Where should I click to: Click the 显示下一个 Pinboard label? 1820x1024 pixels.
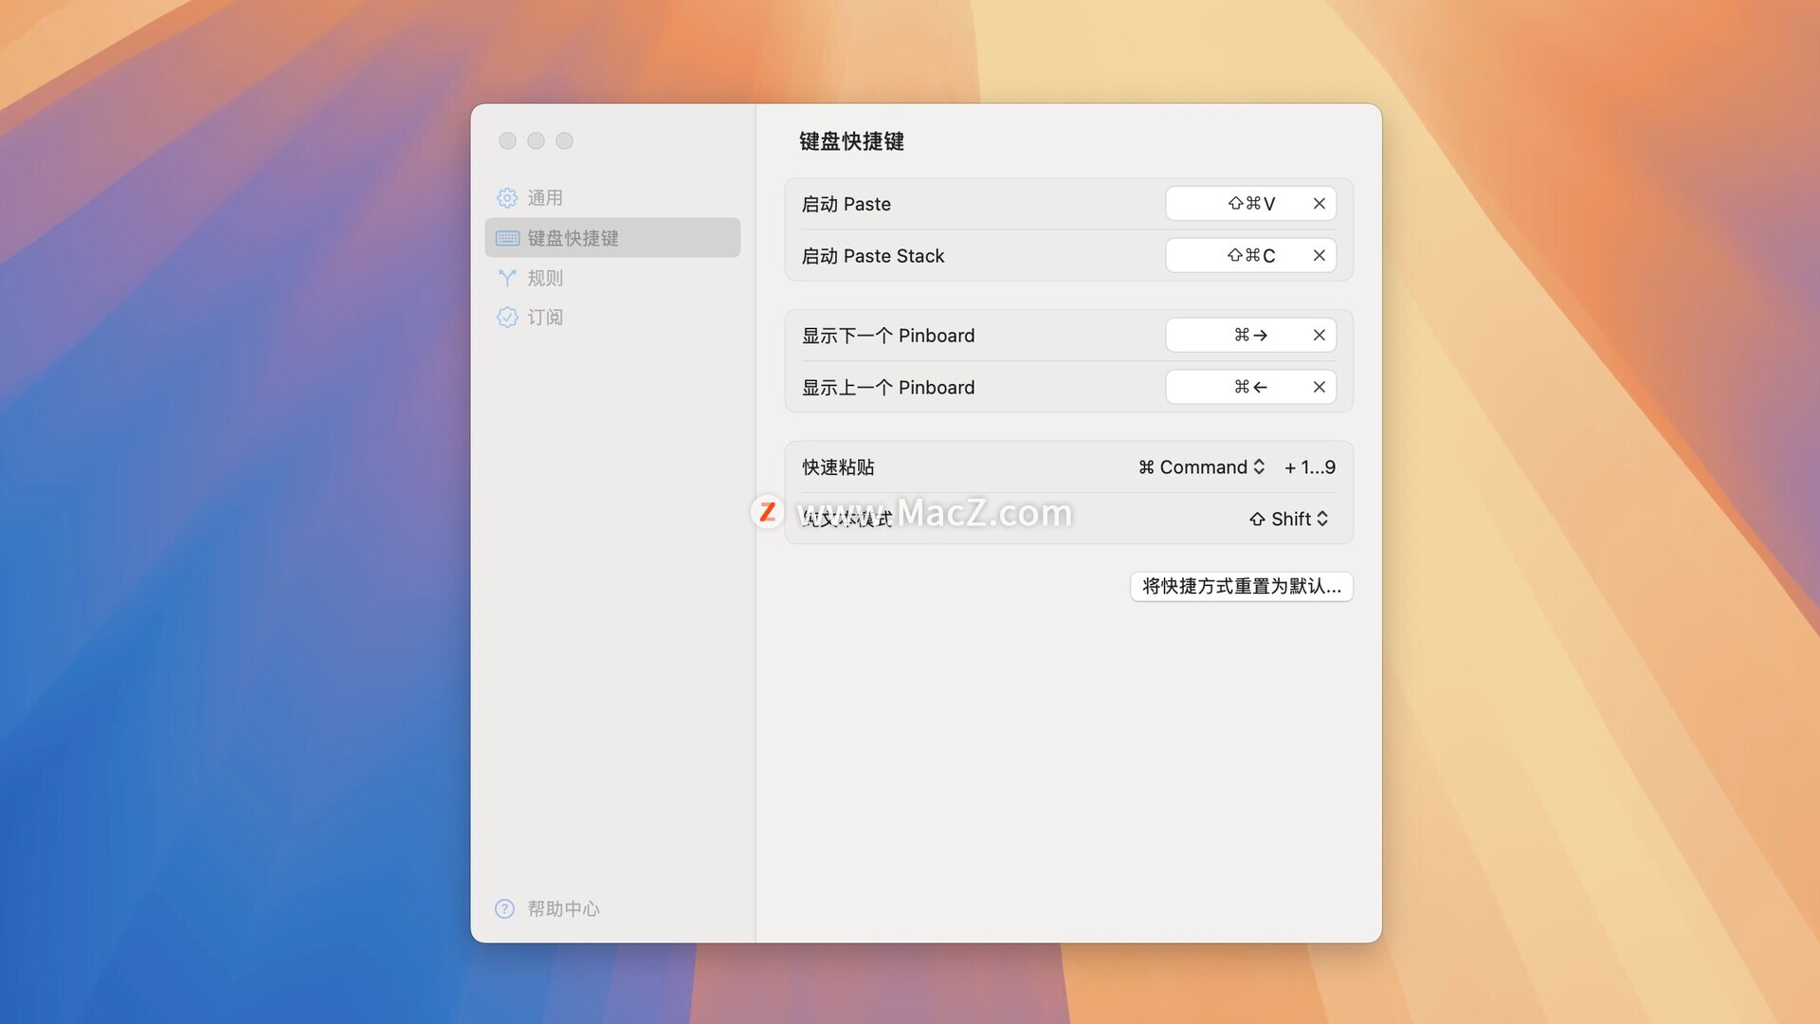pyautogui.click(x=888, y=336)
